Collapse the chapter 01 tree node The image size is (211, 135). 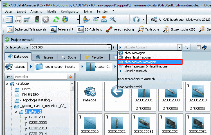point(16,112)
